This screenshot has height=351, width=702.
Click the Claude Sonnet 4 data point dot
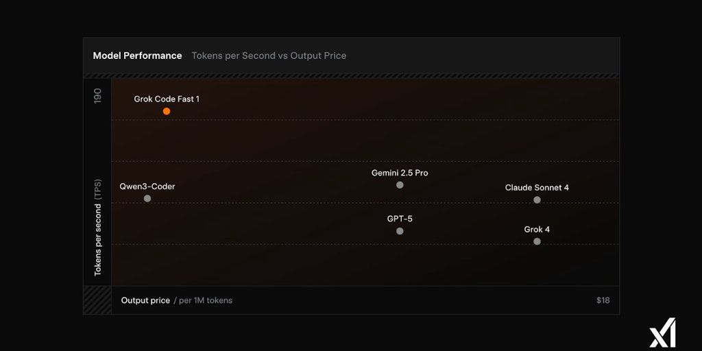click(537, 200)
